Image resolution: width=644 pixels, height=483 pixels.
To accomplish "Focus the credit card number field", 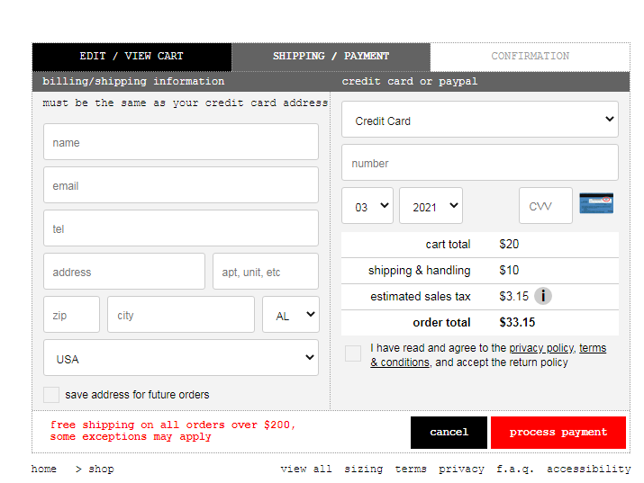I will (x=479, y=163).
